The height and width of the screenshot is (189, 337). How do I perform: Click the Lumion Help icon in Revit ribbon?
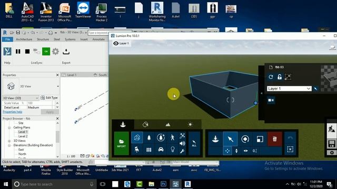pos(7,51)
